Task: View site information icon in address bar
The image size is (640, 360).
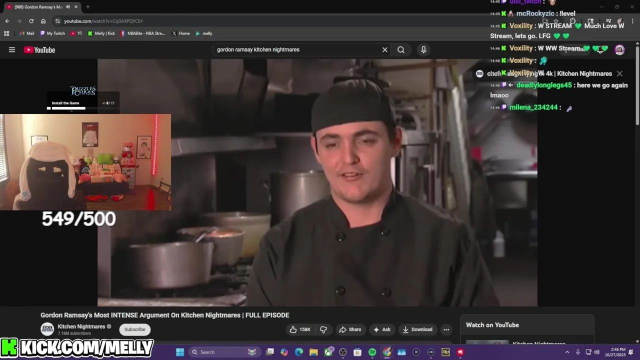Action: (x=57, y=21)
